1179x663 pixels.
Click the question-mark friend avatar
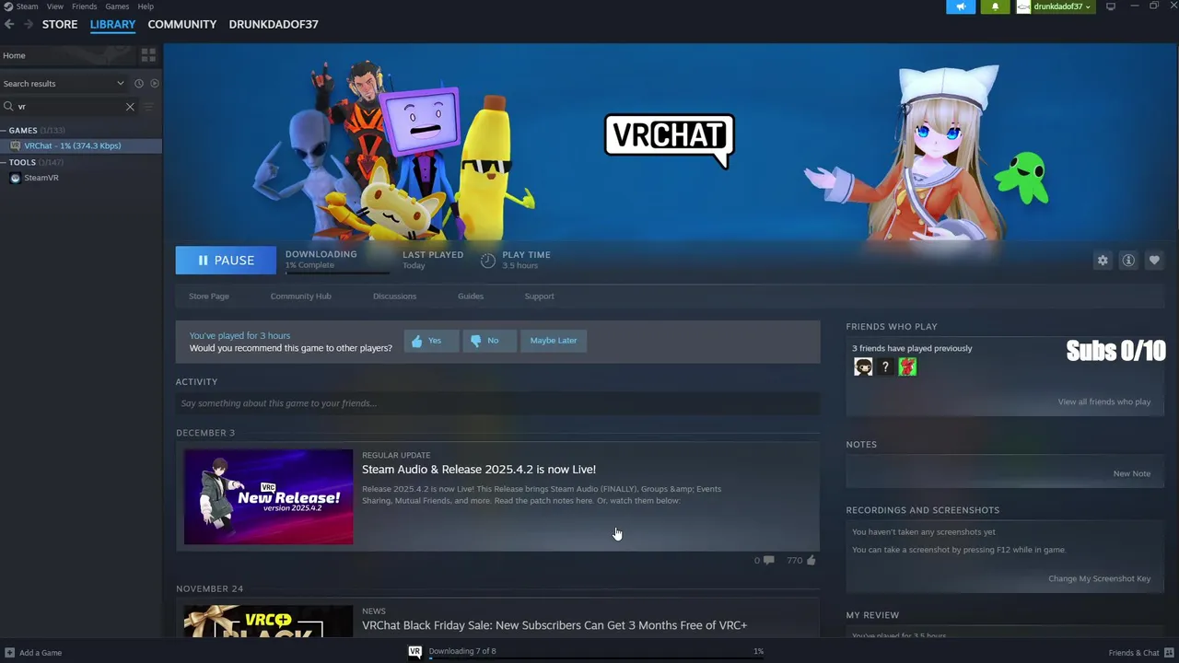[885, 366]
